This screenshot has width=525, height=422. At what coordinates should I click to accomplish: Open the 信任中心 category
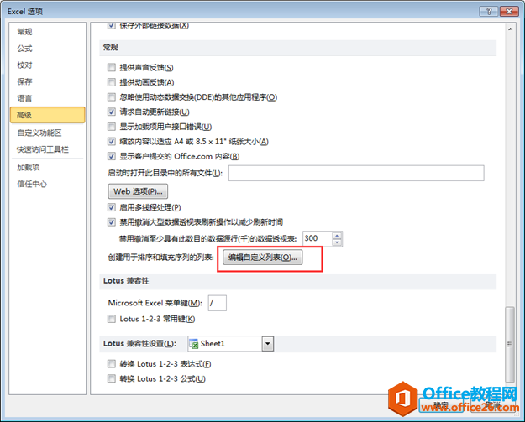click(32, 184)
